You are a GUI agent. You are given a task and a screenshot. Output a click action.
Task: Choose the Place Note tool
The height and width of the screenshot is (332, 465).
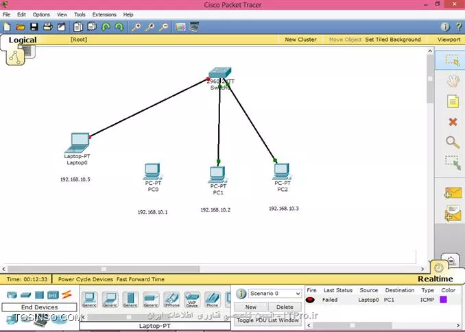[453, 101]
